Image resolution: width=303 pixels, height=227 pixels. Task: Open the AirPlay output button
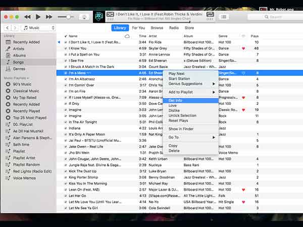(x=84, y=17)
